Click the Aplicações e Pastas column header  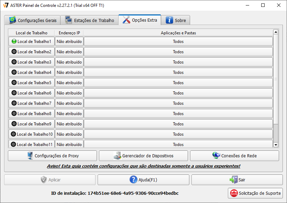coord(178,33)
